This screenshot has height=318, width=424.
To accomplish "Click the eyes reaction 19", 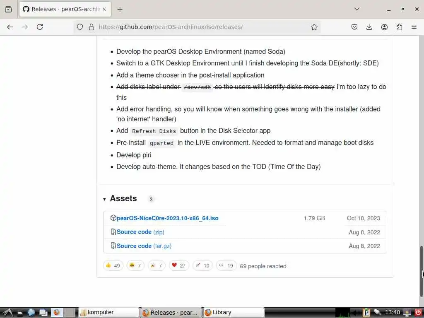I will [x=226, y=265].
